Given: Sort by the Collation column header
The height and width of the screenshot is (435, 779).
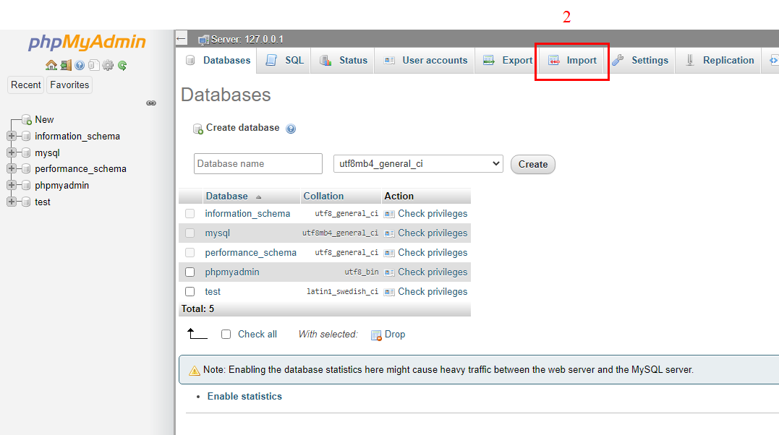Looking at the screenshot, I should tap(323, 196).
